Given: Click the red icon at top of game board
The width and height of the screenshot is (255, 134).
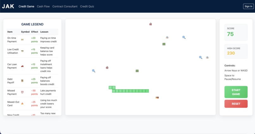Looking at the screenshot, I should (x=151, y=24).
